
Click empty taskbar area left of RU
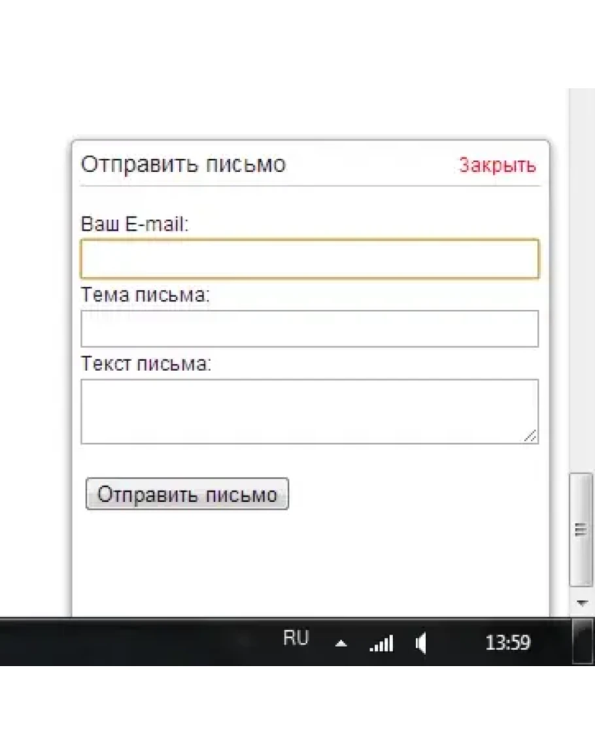coord(131,642)
